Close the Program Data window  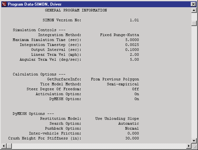point(193,4)
